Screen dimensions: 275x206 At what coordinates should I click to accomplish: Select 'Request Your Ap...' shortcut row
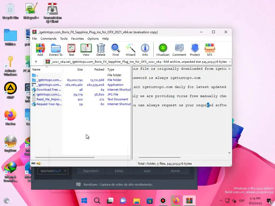pos(81,104)
